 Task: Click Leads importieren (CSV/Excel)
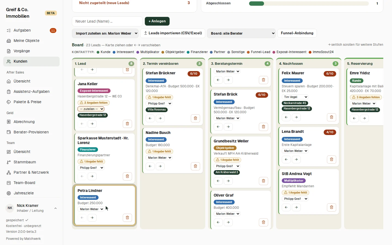click(x=173, y=33)
